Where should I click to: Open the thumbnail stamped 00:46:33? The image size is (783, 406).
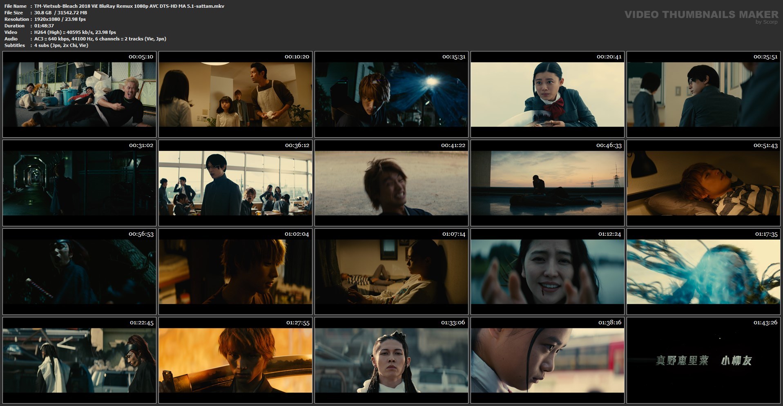(547, 183)
